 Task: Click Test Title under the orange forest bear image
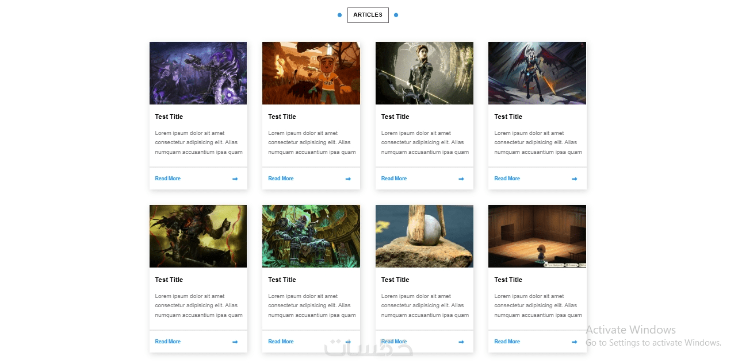pyautogui.click(x=282, y=117)
